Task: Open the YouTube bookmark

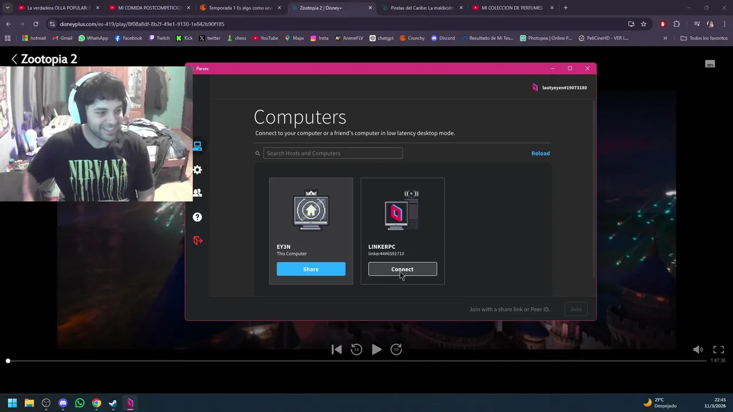Action: (265, 38)
